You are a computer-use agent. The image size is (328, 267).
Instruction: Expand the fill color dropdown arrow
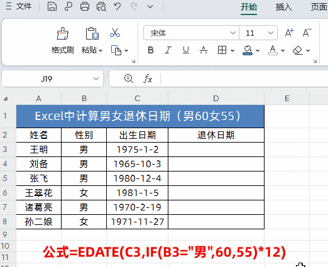click(258, 50)
